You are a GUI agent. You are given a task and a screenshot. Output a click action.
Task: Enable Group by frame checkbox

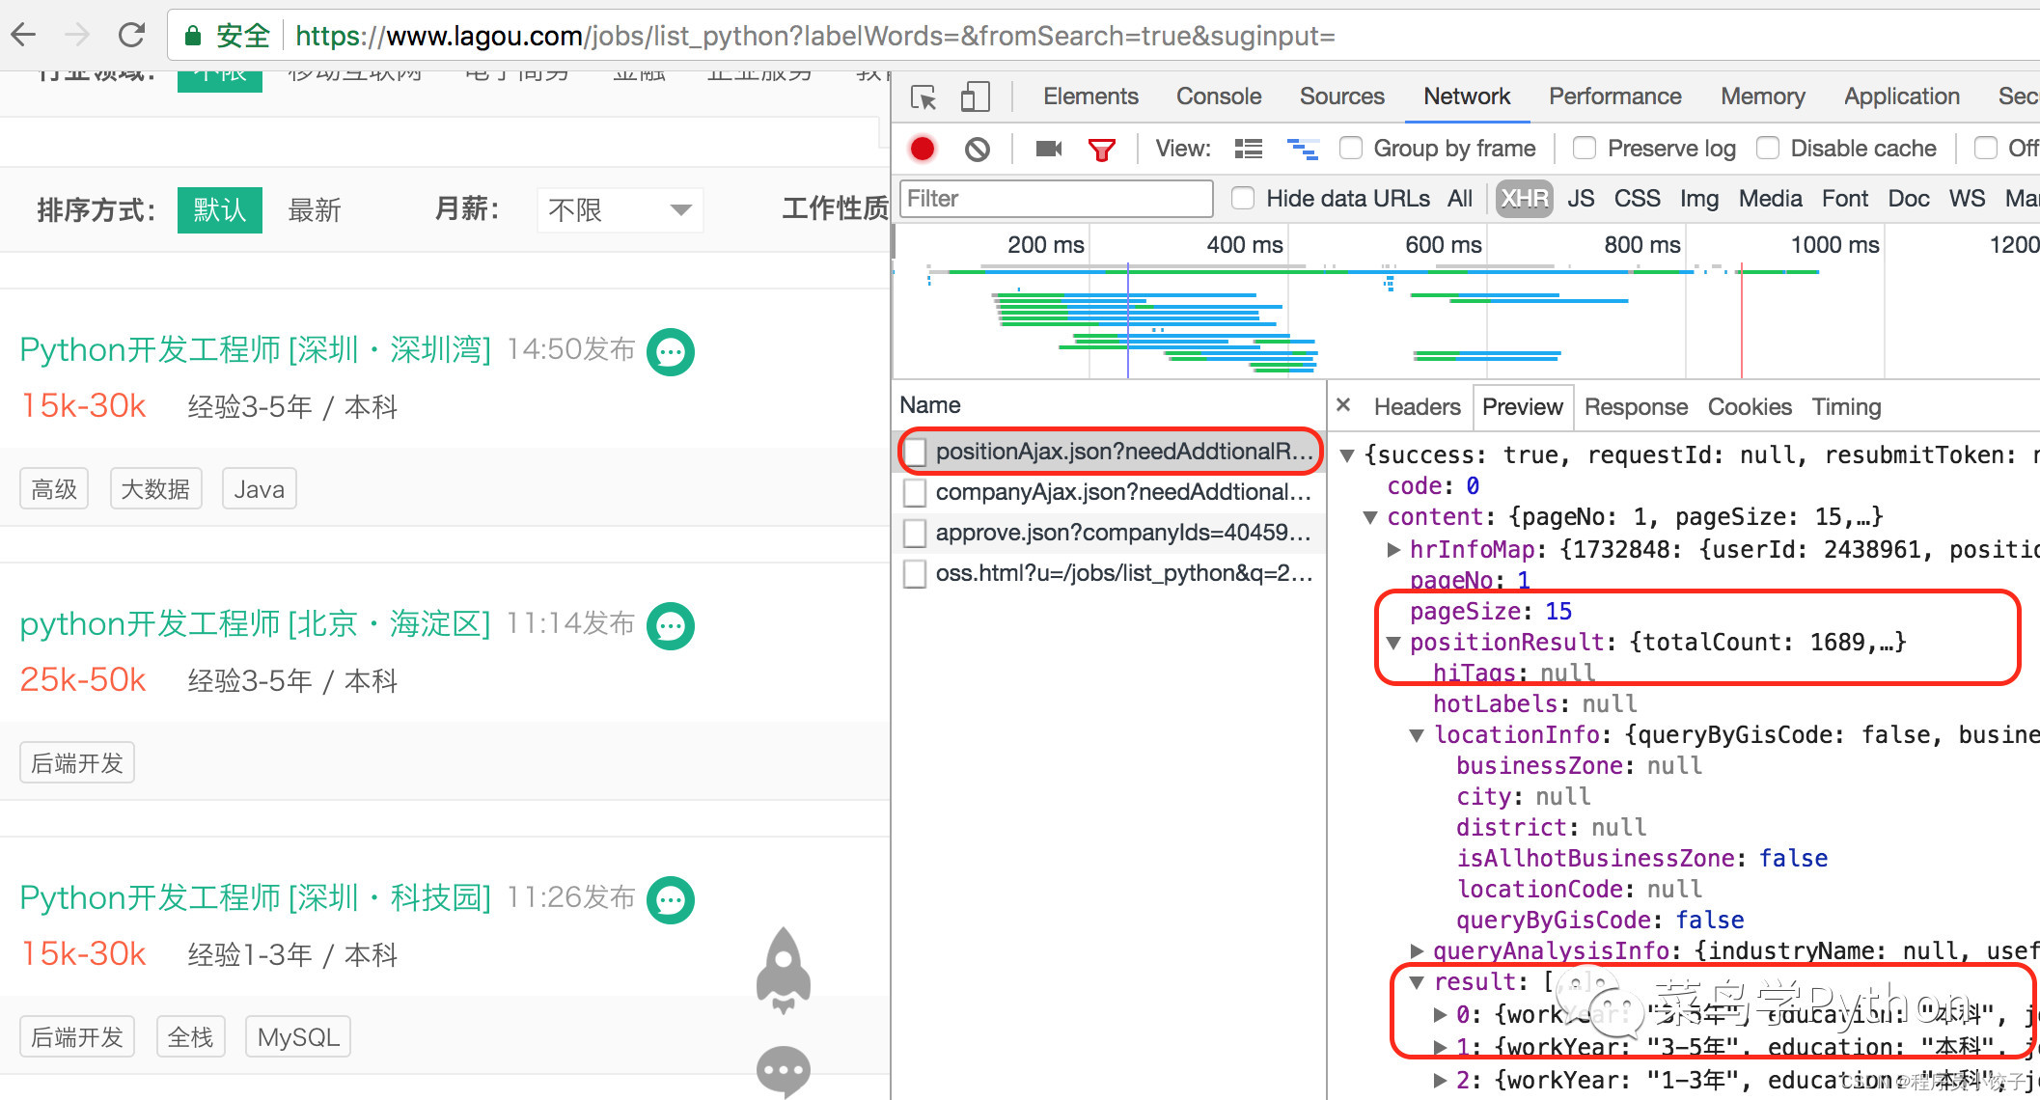(x=1351, y=148)
